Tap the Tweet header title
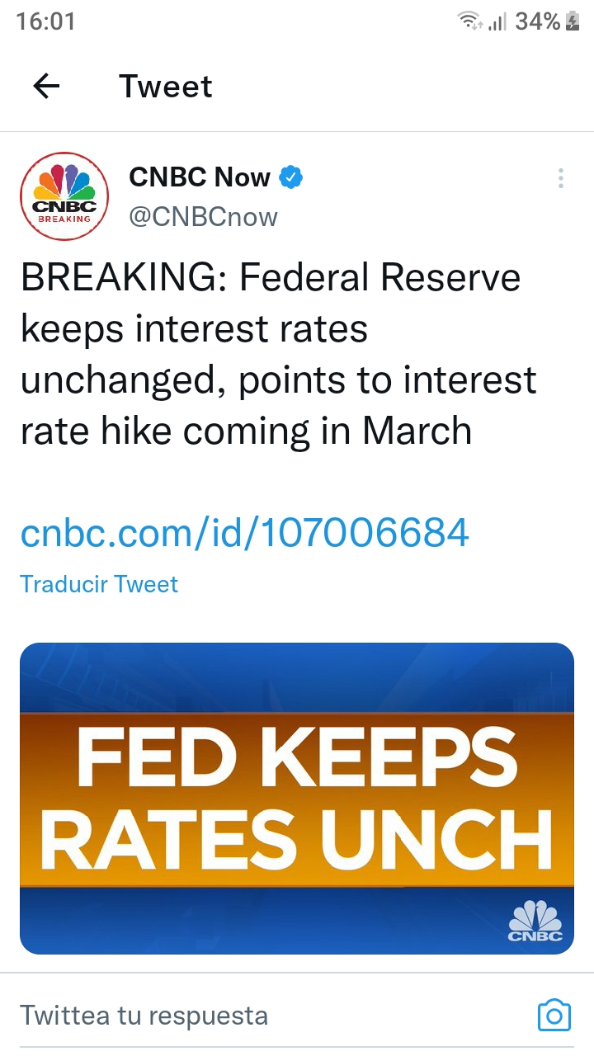Screen dimensions: 594x1056 [166, 86]
